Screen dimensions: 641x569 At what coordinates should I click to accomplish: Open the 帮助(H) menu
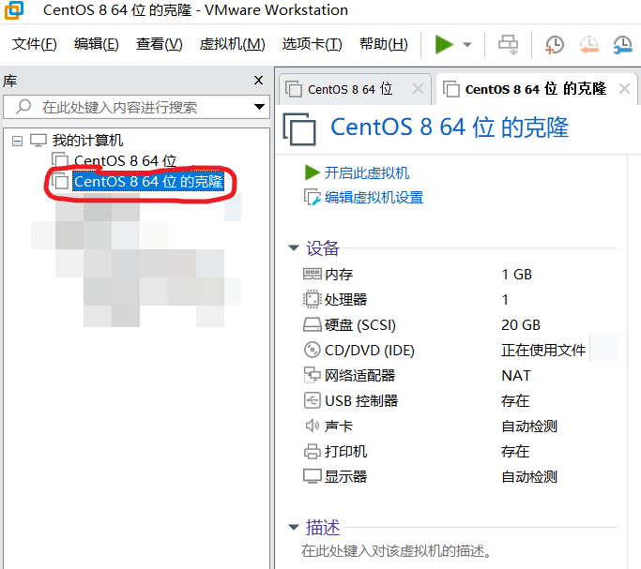384,44
